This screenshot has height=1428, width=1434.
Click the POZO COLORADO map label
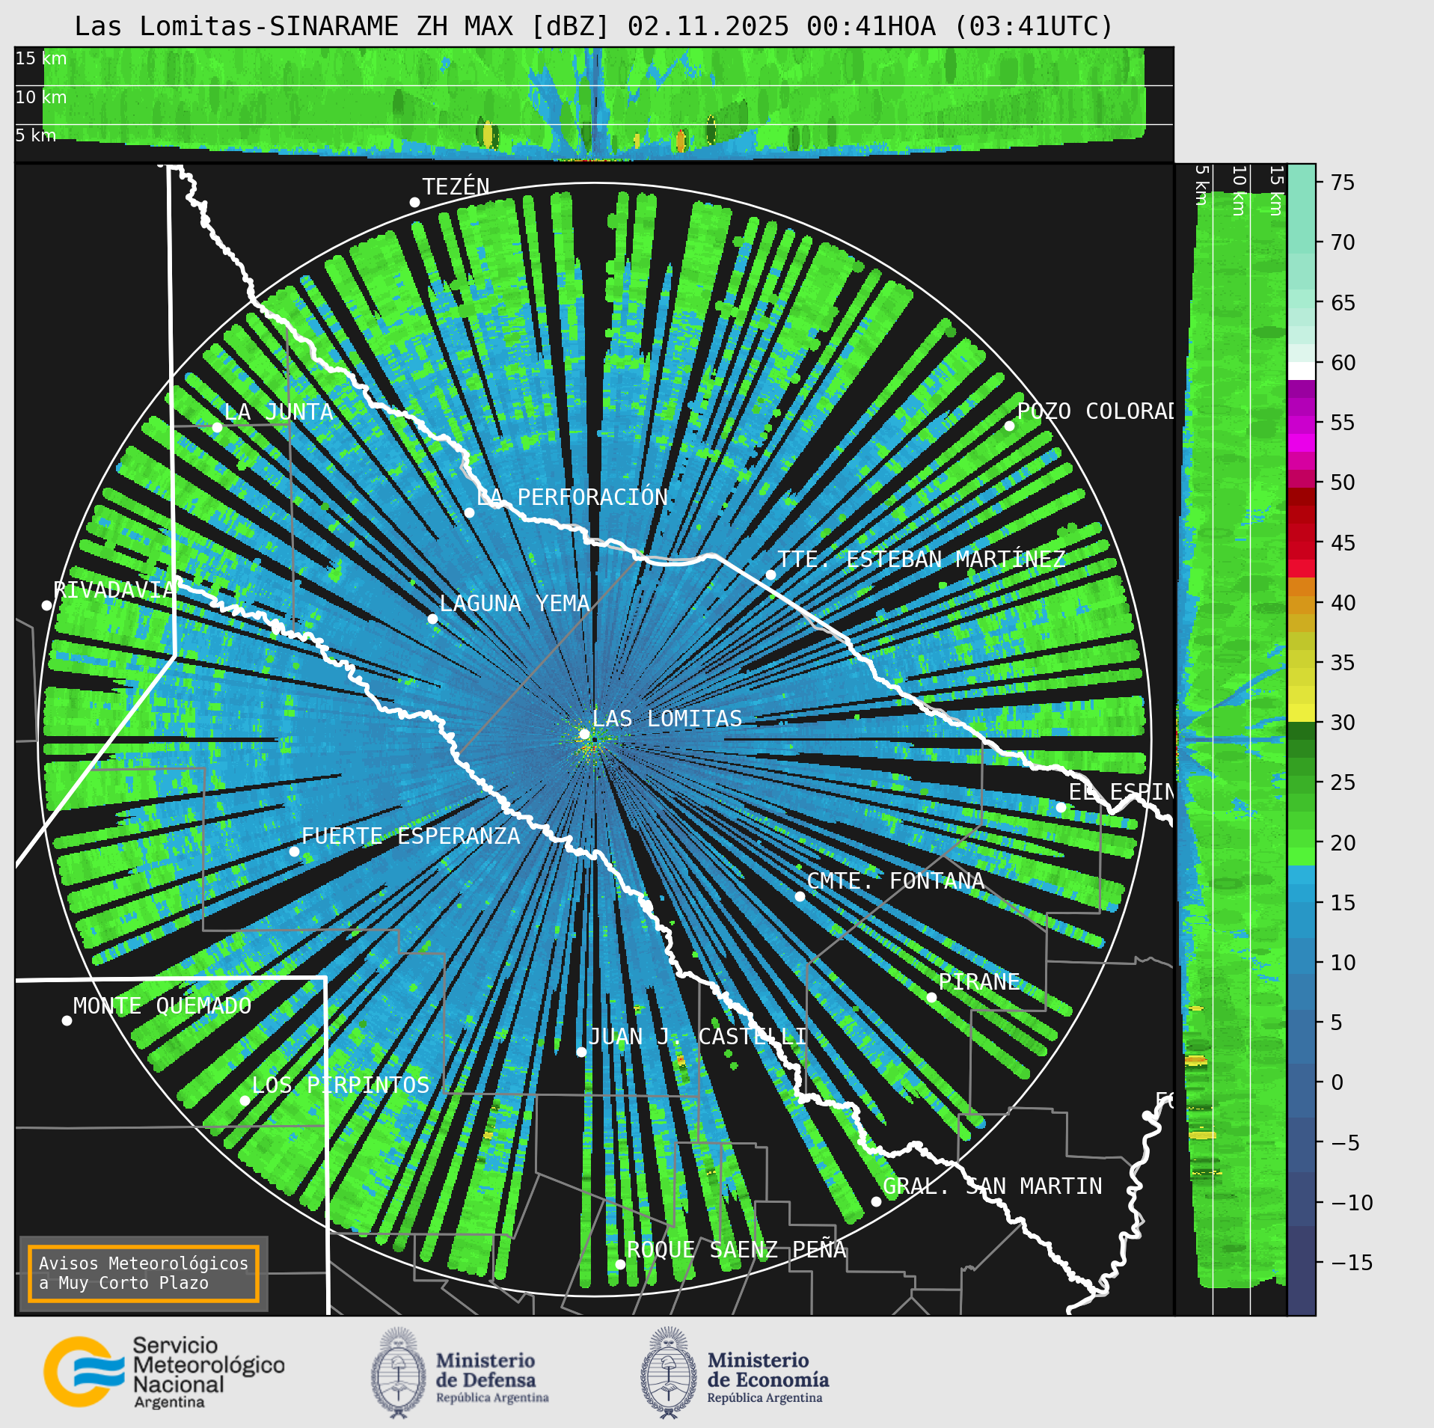tap(1095, 411)
